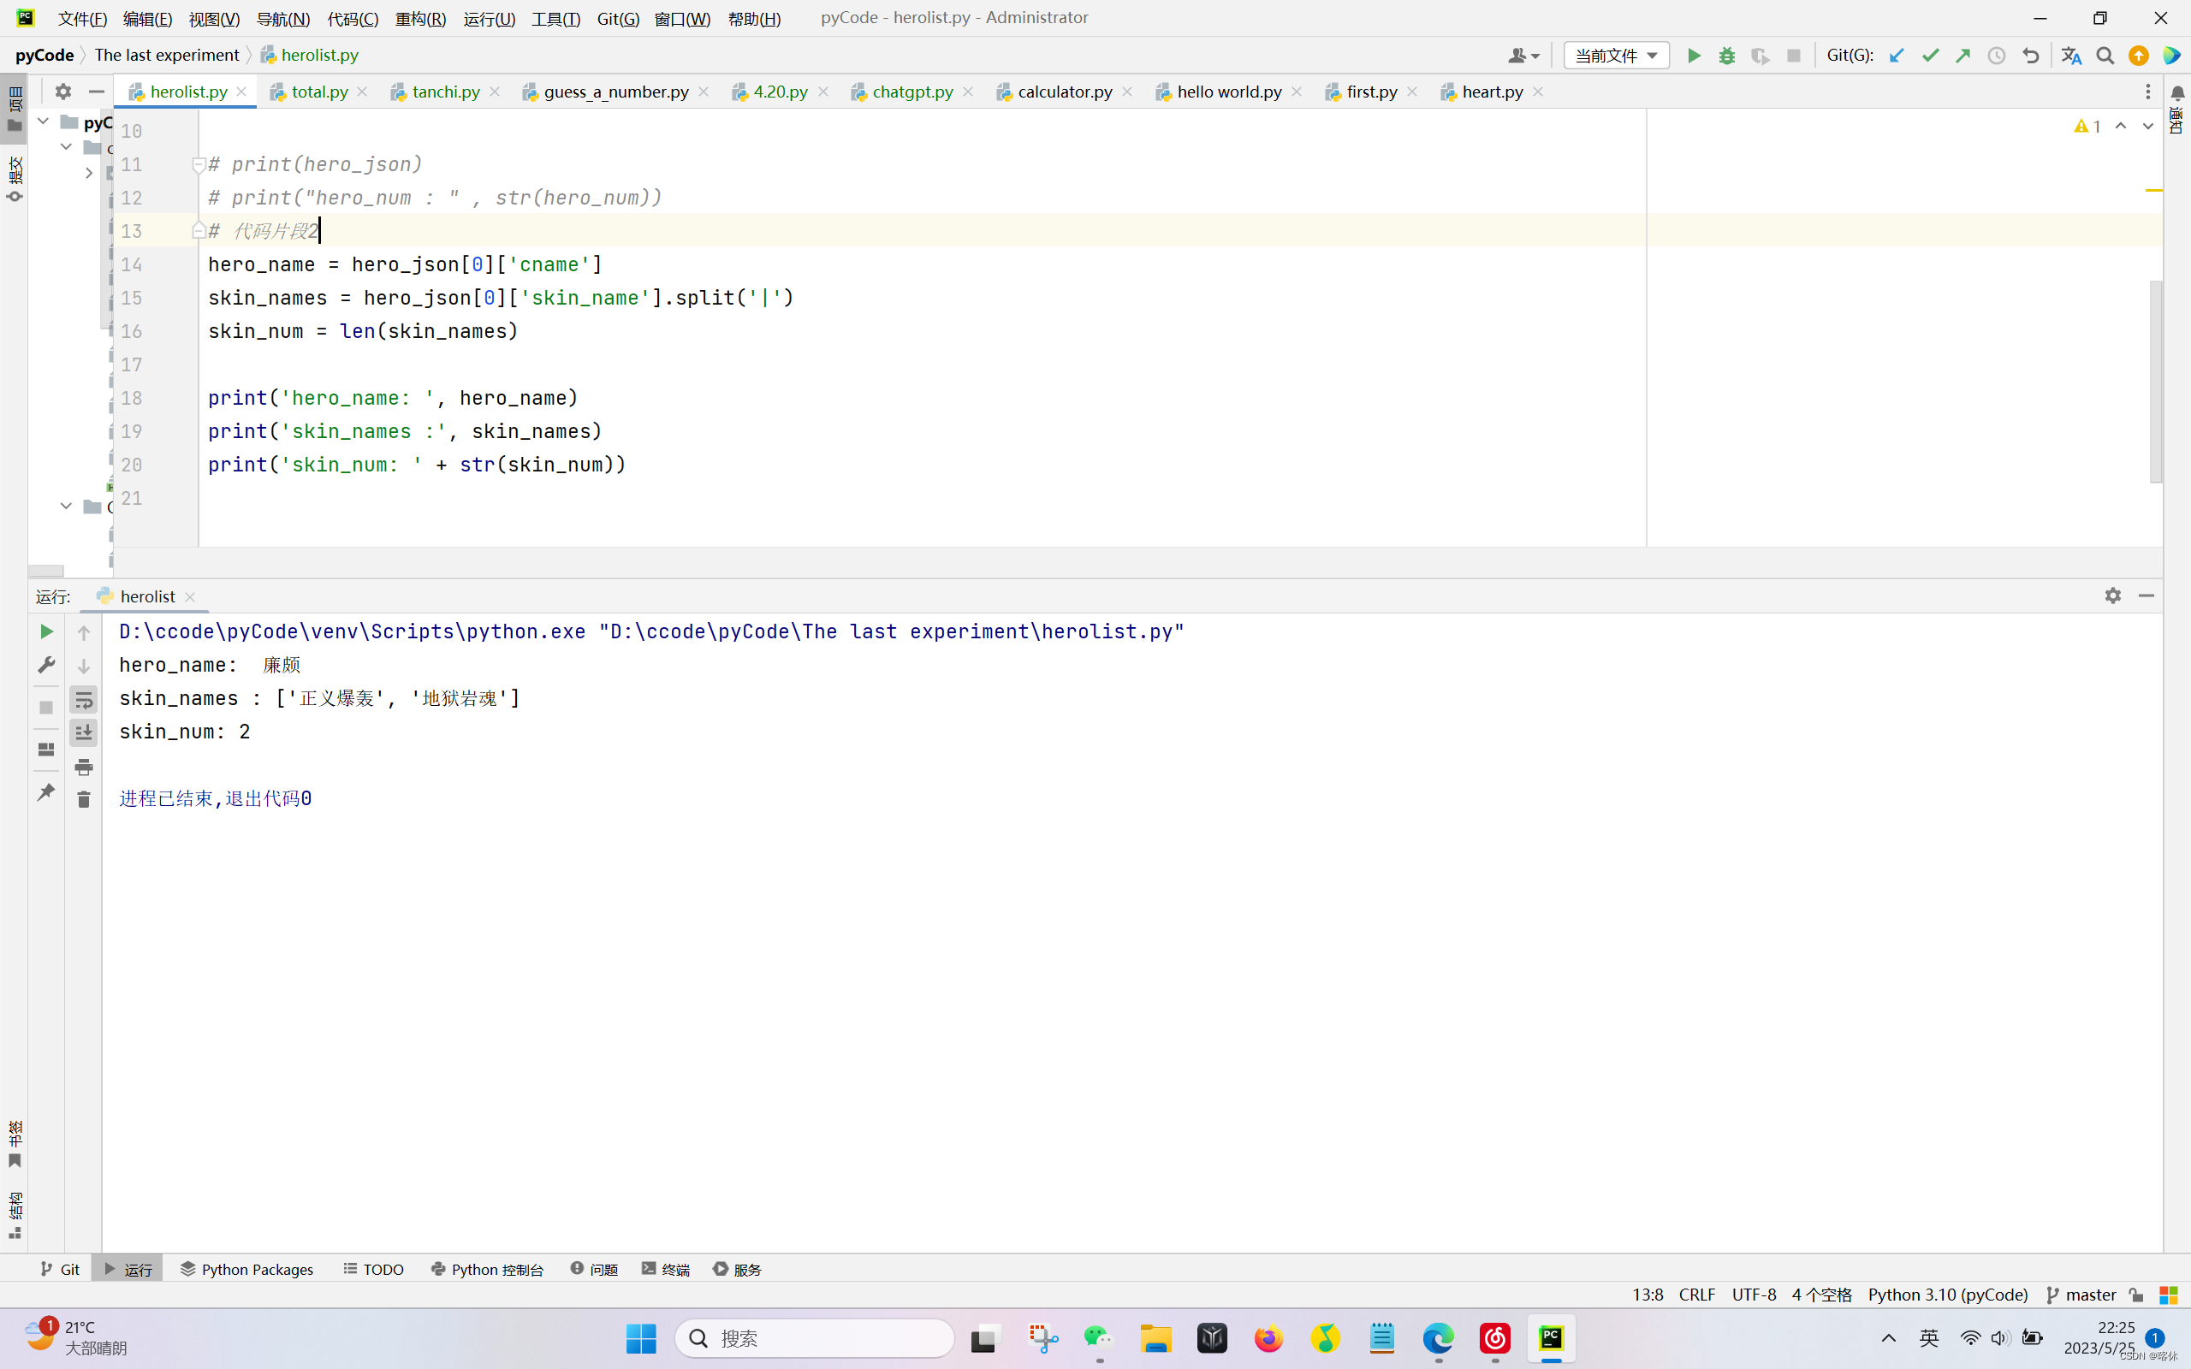Click the print icon in run panel
2191x1369 pixels.
click(x=83, y=767)
